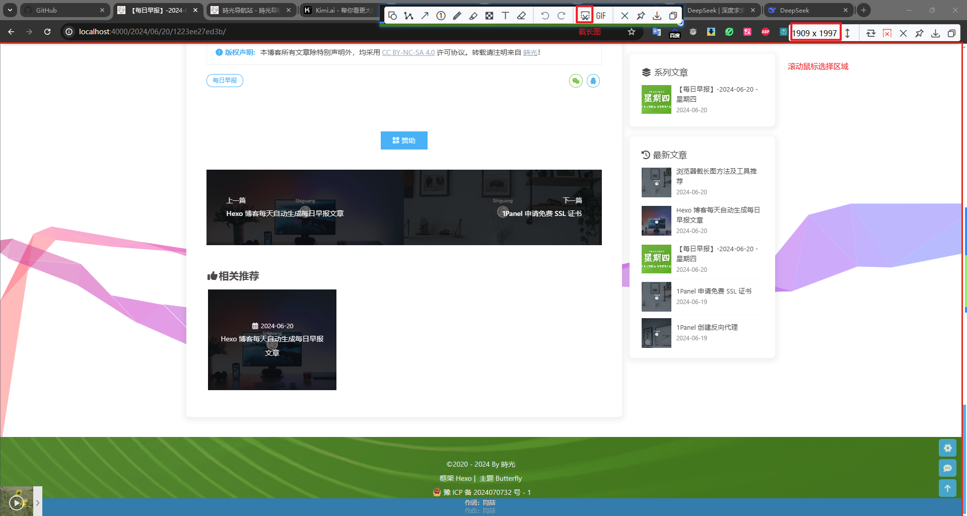Go back to top with arrow button
The height and width of the screenshot is (516, 967).
(947, 488)
